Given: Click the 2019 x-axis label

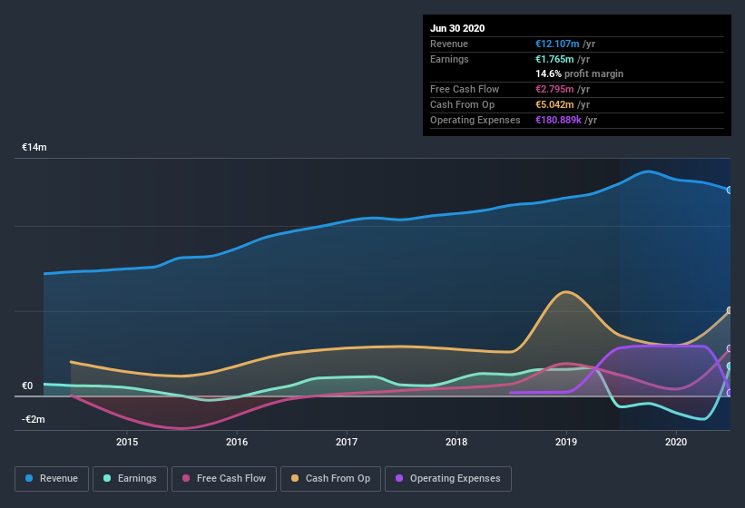Looking at the screenshot, I should (x=566, y=442).
